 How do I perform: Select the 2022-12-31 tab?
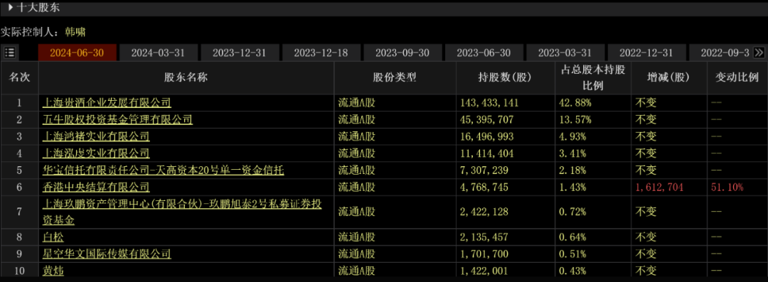(x=646, y=53)
